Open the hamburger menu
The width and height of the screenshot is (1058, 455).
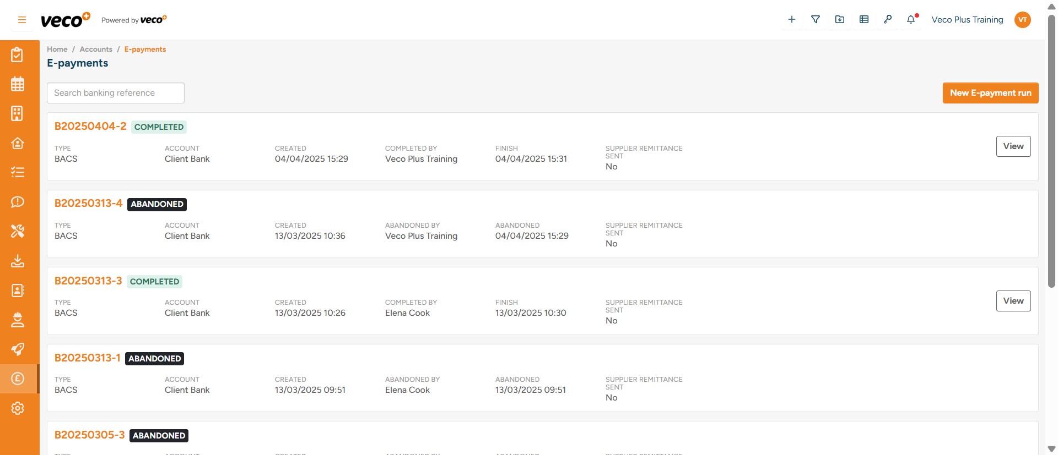point(22,20)
